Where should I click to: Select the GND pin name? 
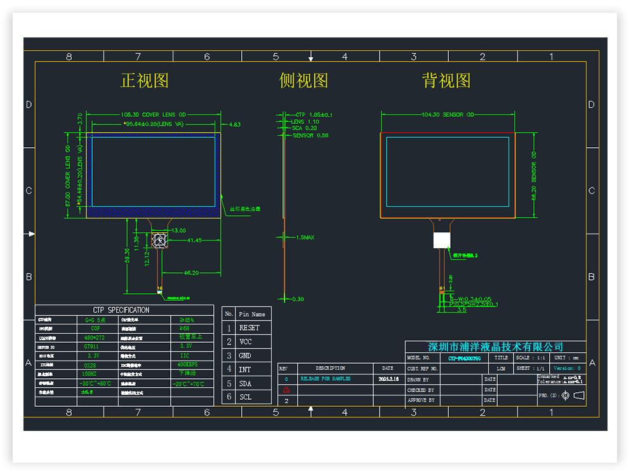245,355
